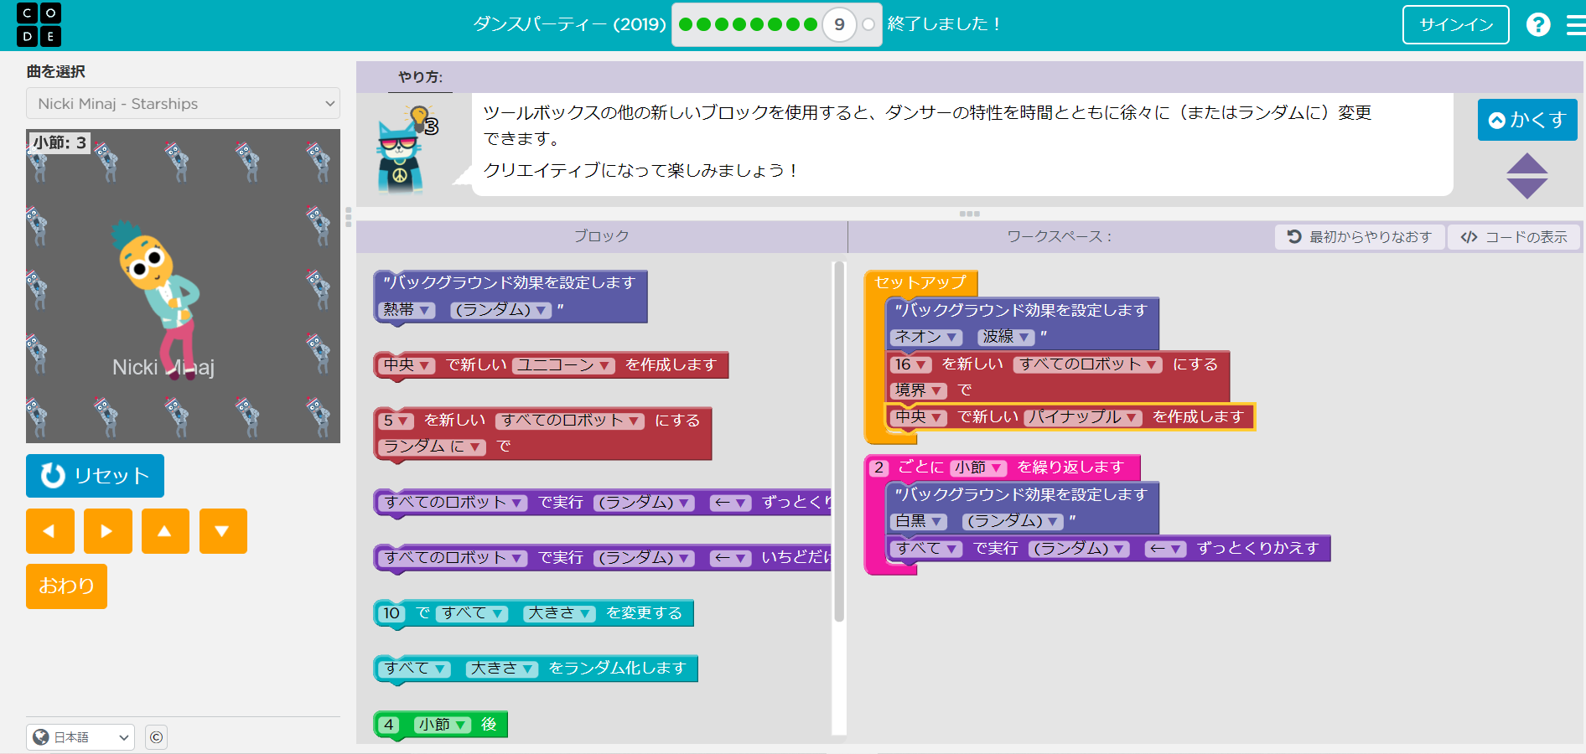The height and width of the screenshot is (754, 1586).
Task: Jump to final empty progress bubble
Action: 868,24
